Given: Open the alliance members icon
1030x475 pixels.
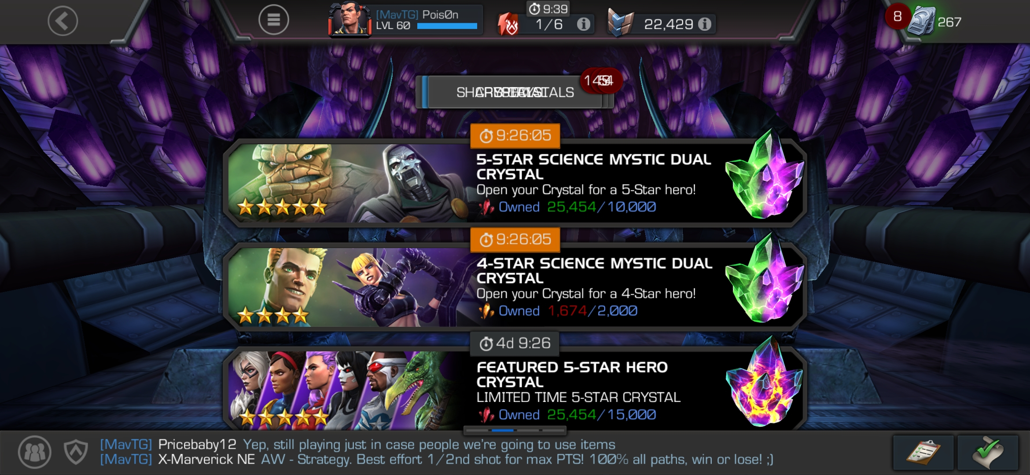Looking at the screenshot, I should pyautogui.click(x=34, y=452).
